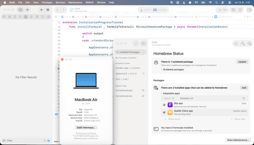Toggle Xcode navigator list view
The height and width of the screenshot is (145, 254).
(x=20, y=10)
